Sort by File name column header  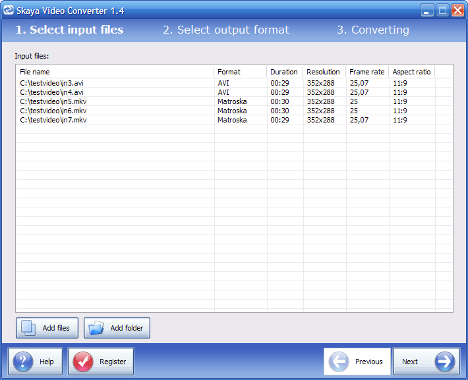tap(115, 72)
